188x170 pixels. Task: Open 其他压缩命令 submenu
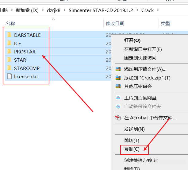(x=138, y=86)
